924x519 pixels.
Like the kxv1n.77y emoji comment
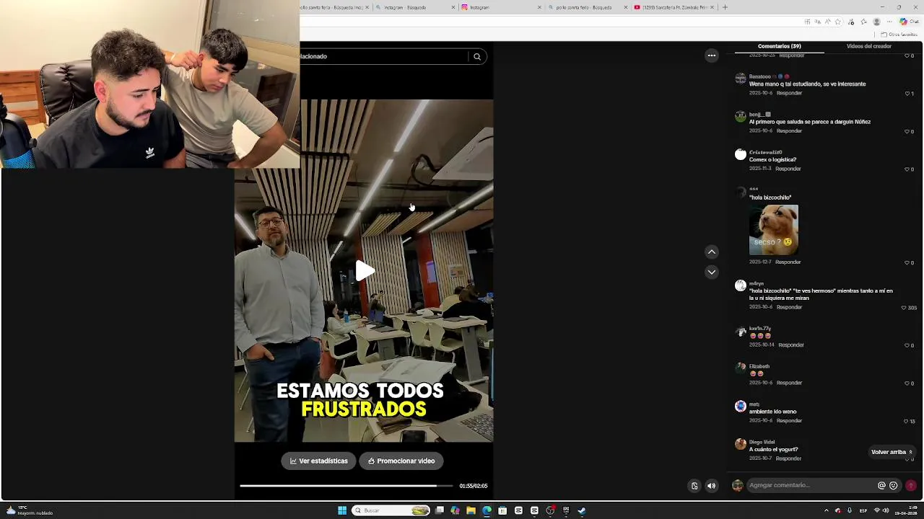[907, 345]
